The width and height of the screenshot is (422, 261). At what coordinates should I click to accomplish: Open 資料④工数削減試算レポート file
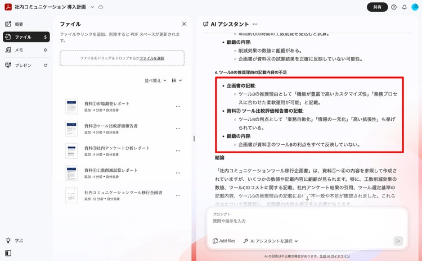coord(111,171)
